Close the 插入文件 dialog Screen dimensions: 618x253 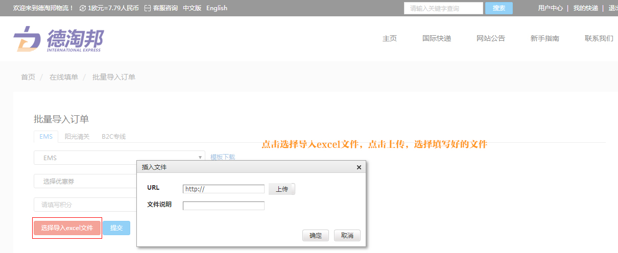coord(359,167)
